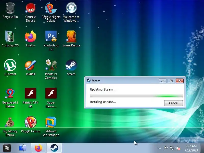Click the 'Installing update...' status text

click(x=103, y=102)
